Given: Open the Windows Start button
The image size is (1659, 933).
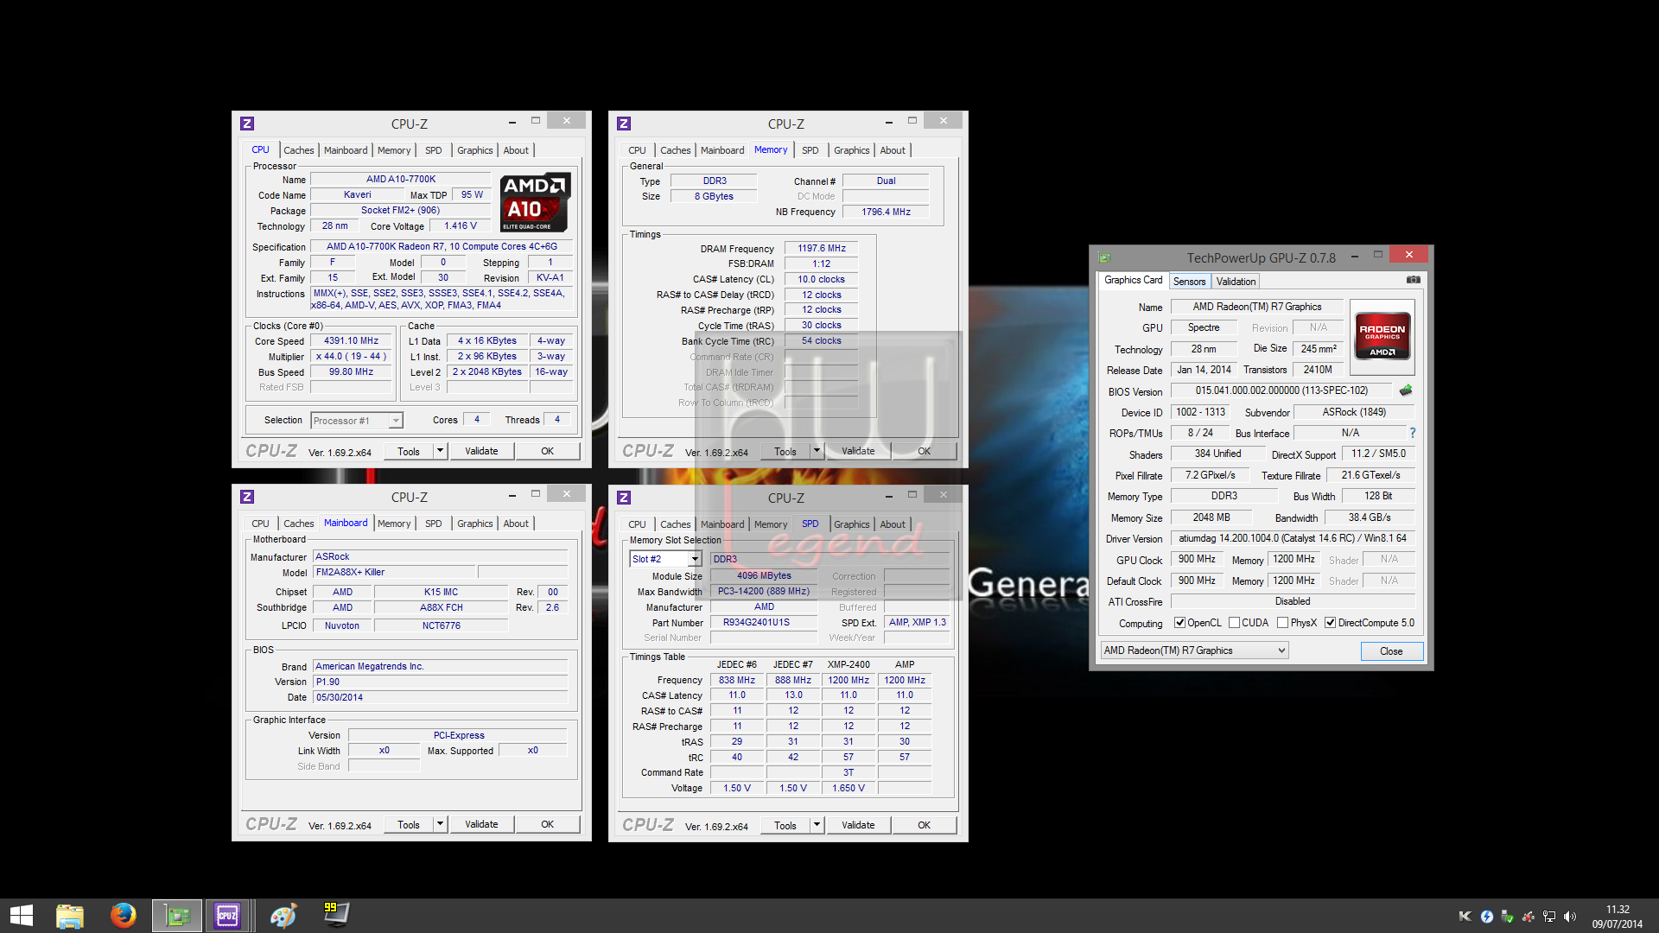Looking at the screenshot, I should click(x=21, y=916).
